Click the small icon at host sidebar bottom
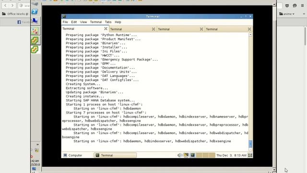The image size is (307, 173). tap(34, 169)
